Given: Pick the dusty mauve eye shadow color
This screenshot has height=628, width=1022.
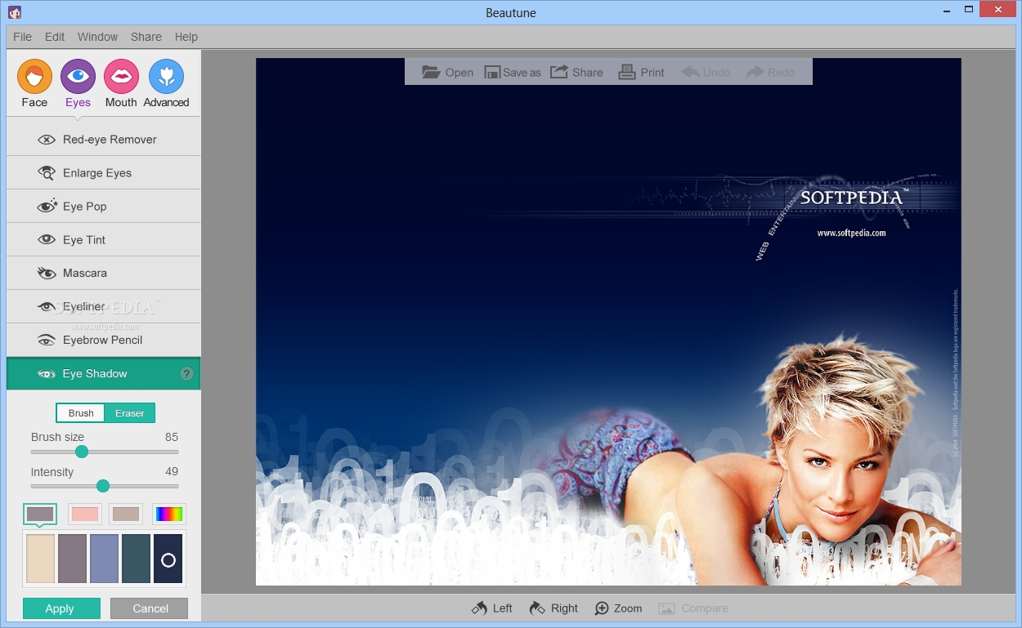Looking at the screenshot, I should (72, 559).
